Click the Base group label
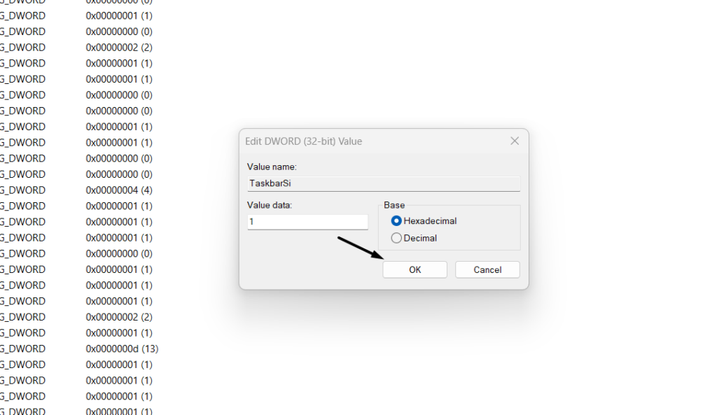717x415 pixels. [394, 205]
